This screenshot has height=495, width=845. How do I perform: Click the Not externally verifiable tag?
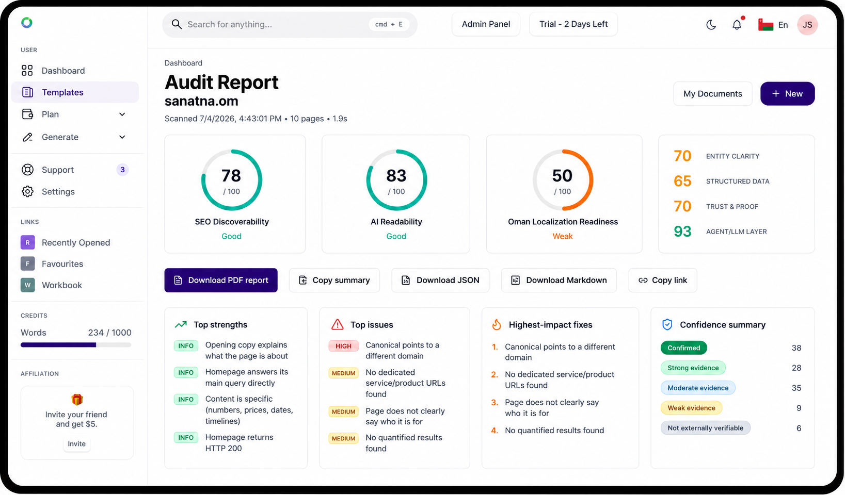click(x=706, y=428)
